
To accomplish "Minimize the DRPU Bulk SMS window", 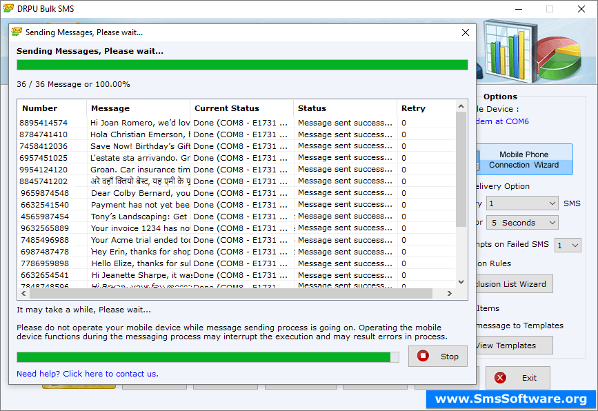I will pyautogui.click(x=519, y=9).
